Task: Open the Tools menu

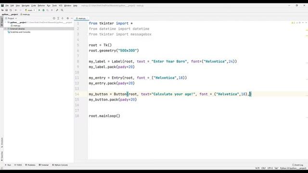Action: (x=54, y=6)
